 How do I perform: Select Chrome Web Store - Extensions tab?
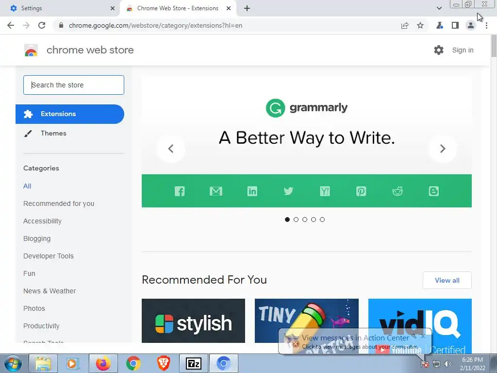tap(178, 8)
